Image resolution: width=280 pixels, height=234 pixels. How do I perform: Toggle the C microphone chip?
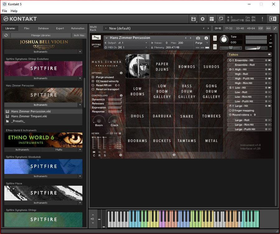[x=94, y=152]
